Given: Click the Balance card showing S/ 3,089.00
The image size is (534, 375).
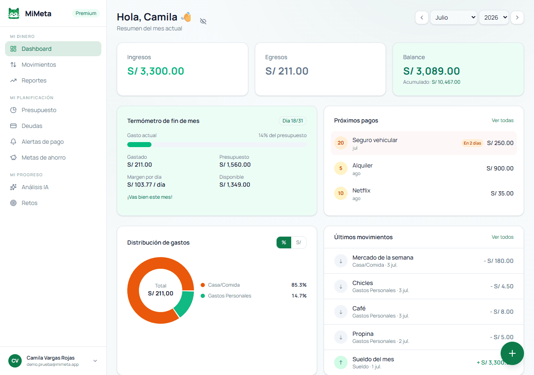Looking at the screenshot, I should pyautogui.click(x=458, y=69).
